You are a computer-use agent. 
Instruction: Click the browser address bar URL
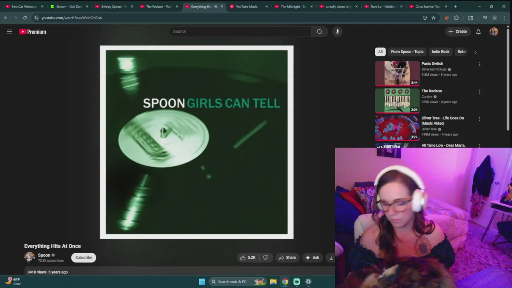[x=72, y=18]
